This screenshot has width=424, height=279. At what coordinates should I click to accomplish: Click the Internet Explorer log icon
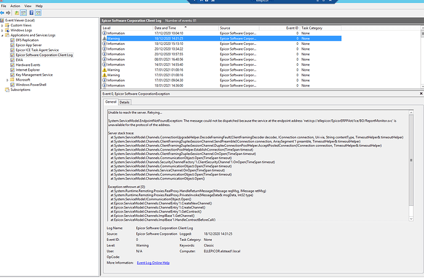pyautogui.click(x=12, y=70)
